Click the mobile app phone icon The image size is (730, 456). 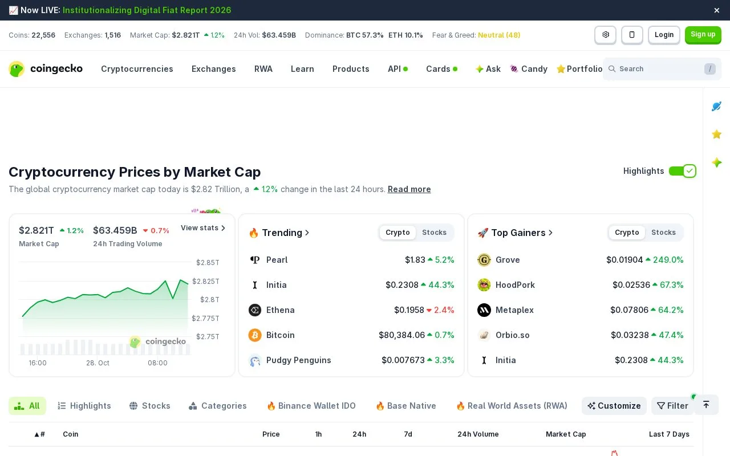(632, 35)
